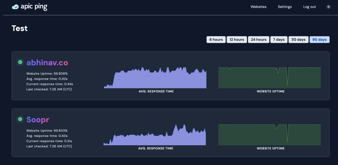Click the Soopr website uptime chart

click(x=270, y=135)
